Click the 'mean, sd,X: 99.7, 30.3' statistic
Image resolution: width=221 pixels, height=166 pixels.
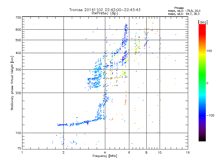(x=184, y=14)
